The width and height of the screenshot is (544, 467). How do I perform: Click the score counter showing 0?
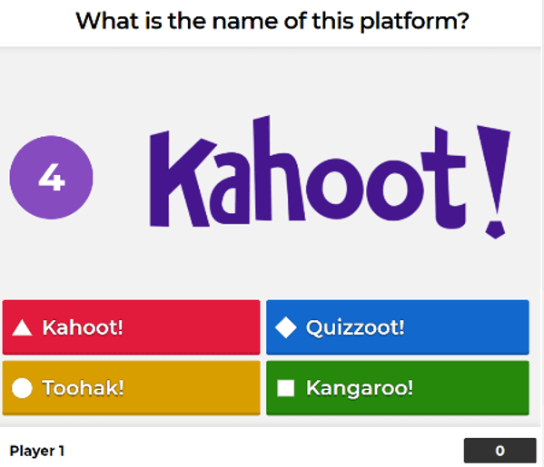pyautogui.click(x=499, y=451)
